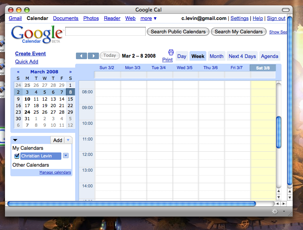Viewport: 303px width, 230px height.
Task: Click the Fri 3/7 column header
Action: (236, 68)
